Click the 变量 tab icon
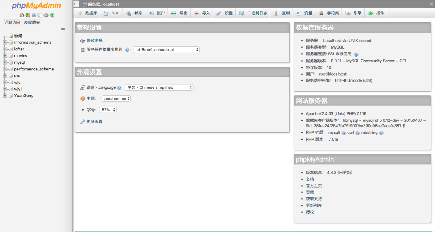The image size is (435, 232). (298, 13)
